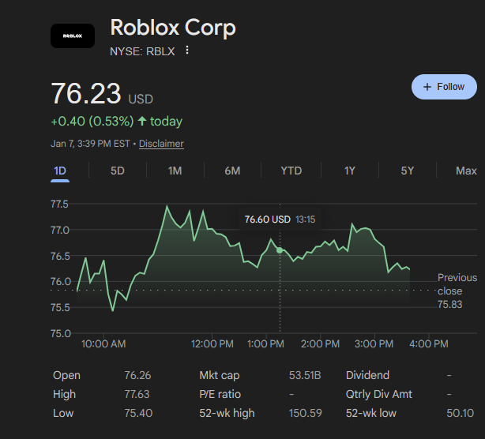The height and width of the screenshot is (439, 485).
Task: Click the 12:00 PM axis label
Action: point(212,343)
